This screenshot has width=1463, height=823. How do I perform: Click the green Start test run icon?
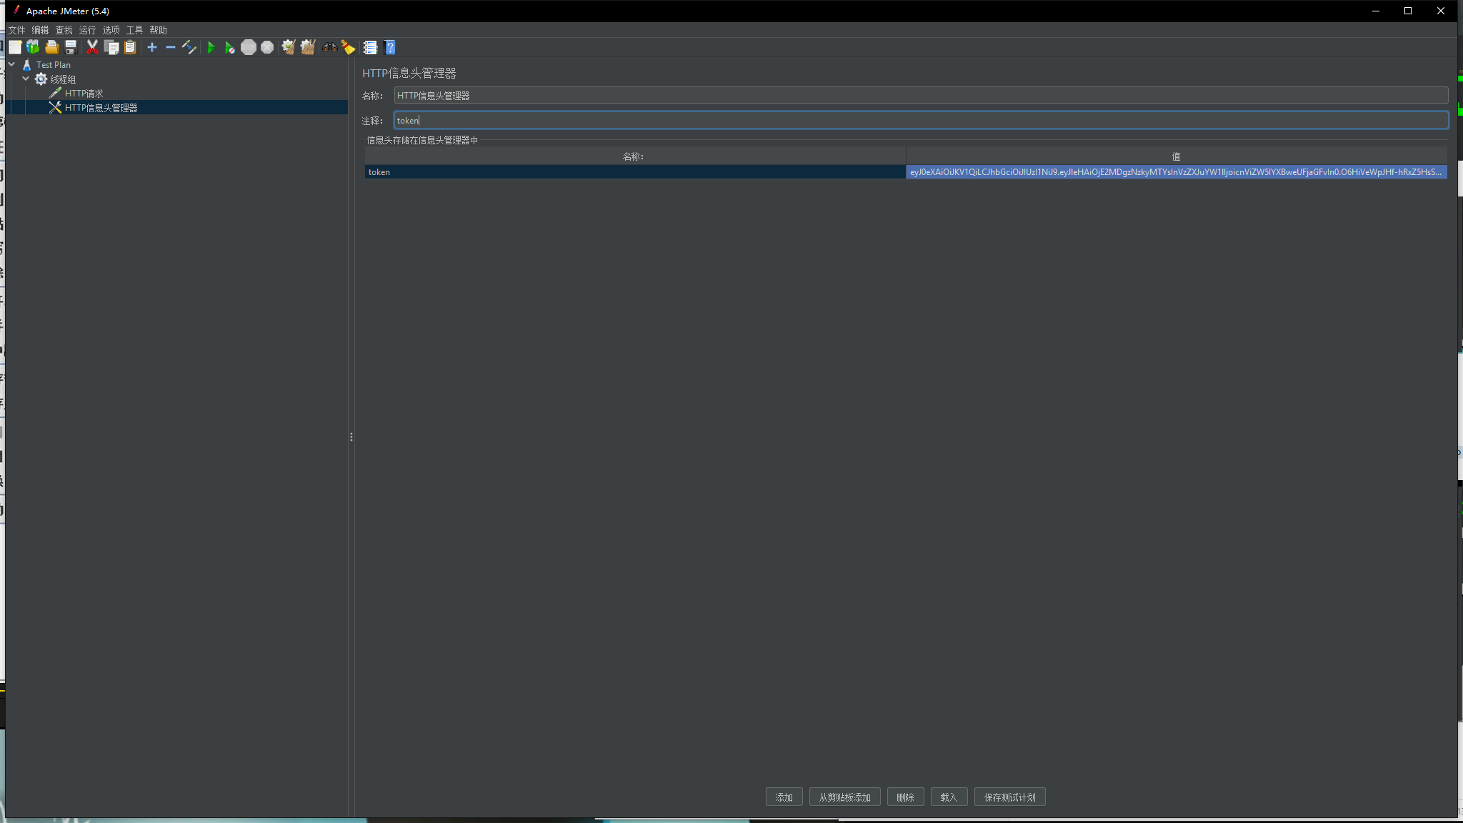(x=211, y=47)
